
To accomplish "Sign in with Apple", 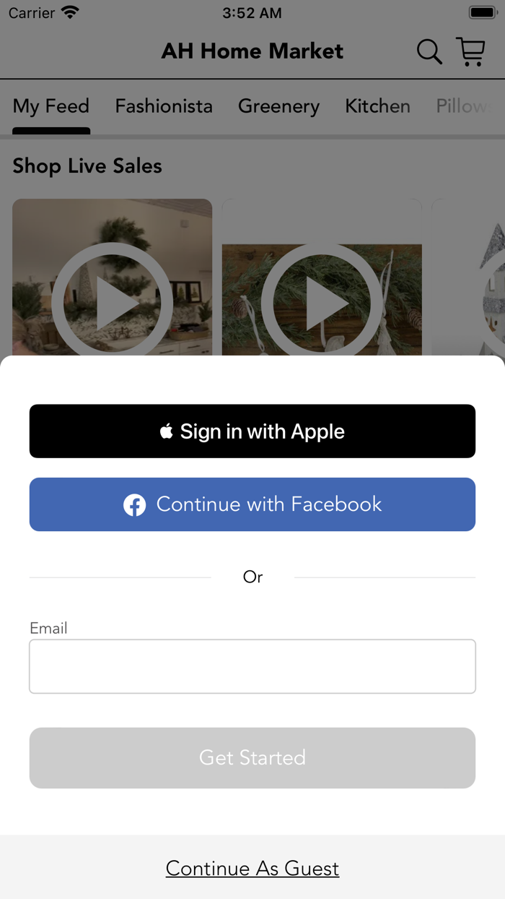I will coord(252,431).
